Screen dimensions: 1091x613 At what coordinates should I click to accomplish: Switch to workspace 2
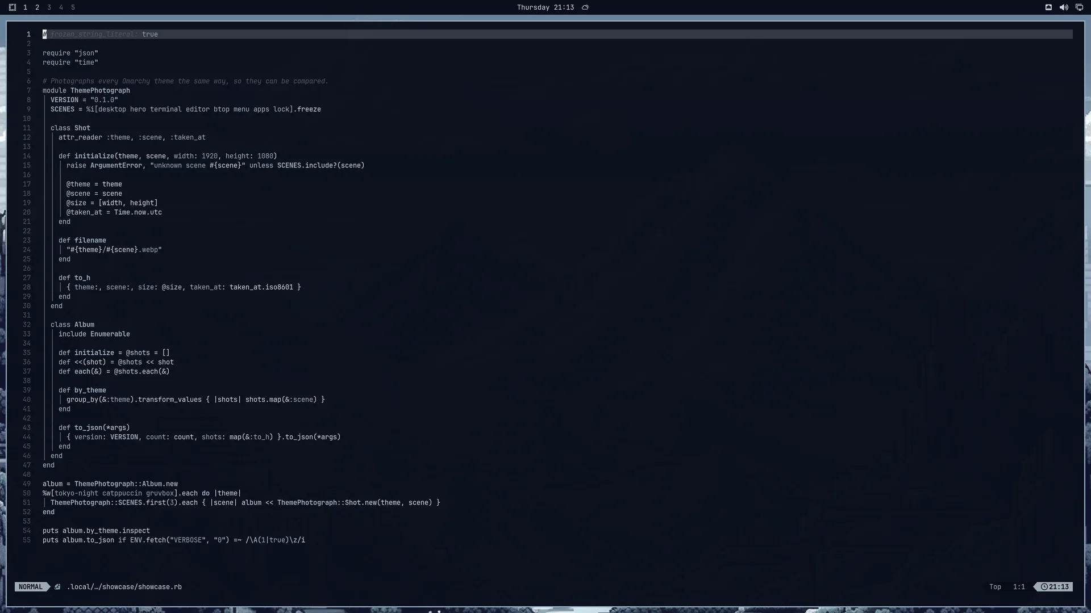tap(37, 7)
